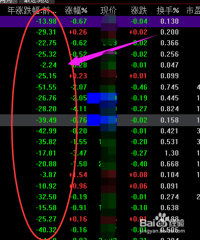Screen dimensions: 200x240
Task: Select the yearly change value -15.58
Action: [x=46, y=208]
